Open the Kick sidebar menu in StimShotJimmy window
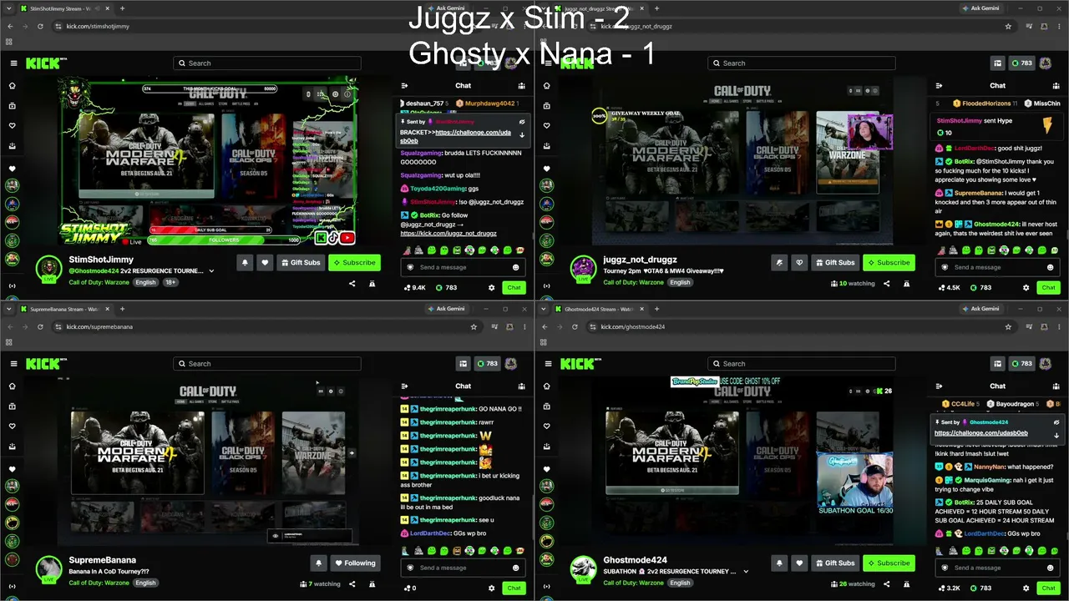Image resolution: width=1069 pixels, height=601 pixels. tap(13, 63)
